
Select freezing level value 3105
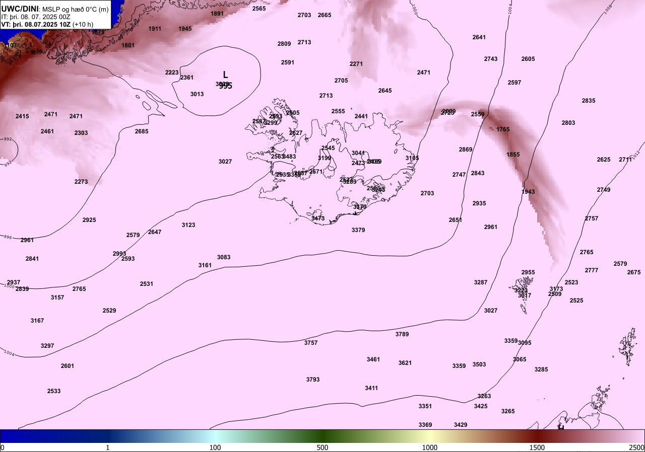pos(412,158)
